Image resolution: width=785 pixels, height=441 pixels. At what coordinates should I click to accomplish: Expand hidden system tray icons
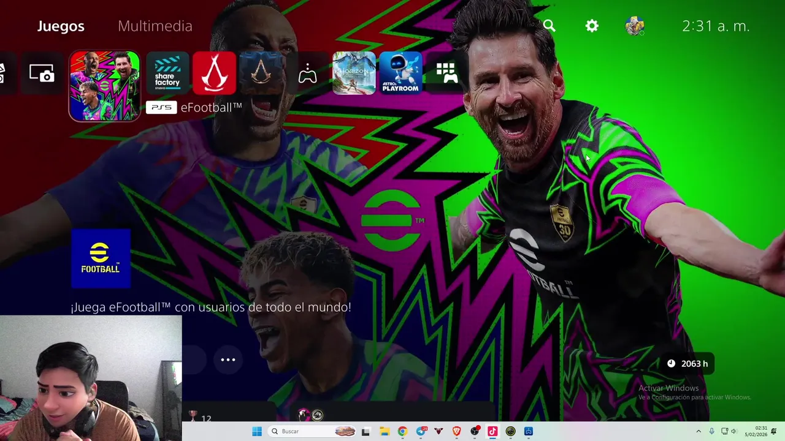[x=698, y=431]
